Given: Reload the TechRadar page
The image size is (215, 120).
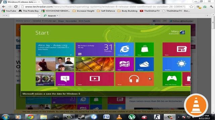Looking at the screenshot, I should (16, 7).
